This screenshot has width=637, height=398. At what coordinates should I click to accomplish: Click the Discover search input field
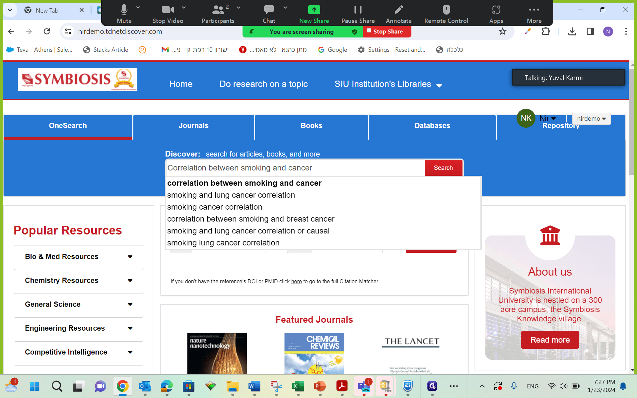[x=295, y=168]
